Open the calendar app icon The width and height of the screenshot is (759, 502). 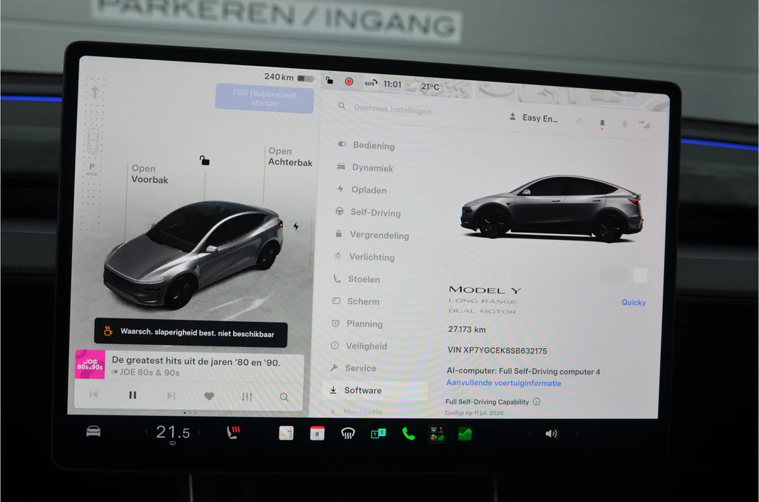(317, 433)
